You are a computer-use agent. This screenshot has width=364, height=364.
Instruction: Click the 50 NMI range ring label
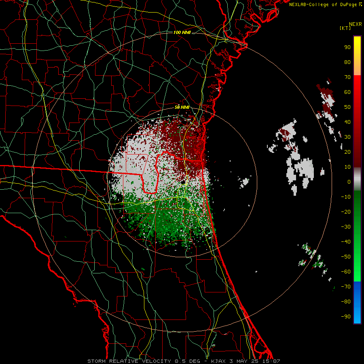(x=182, y=107)
